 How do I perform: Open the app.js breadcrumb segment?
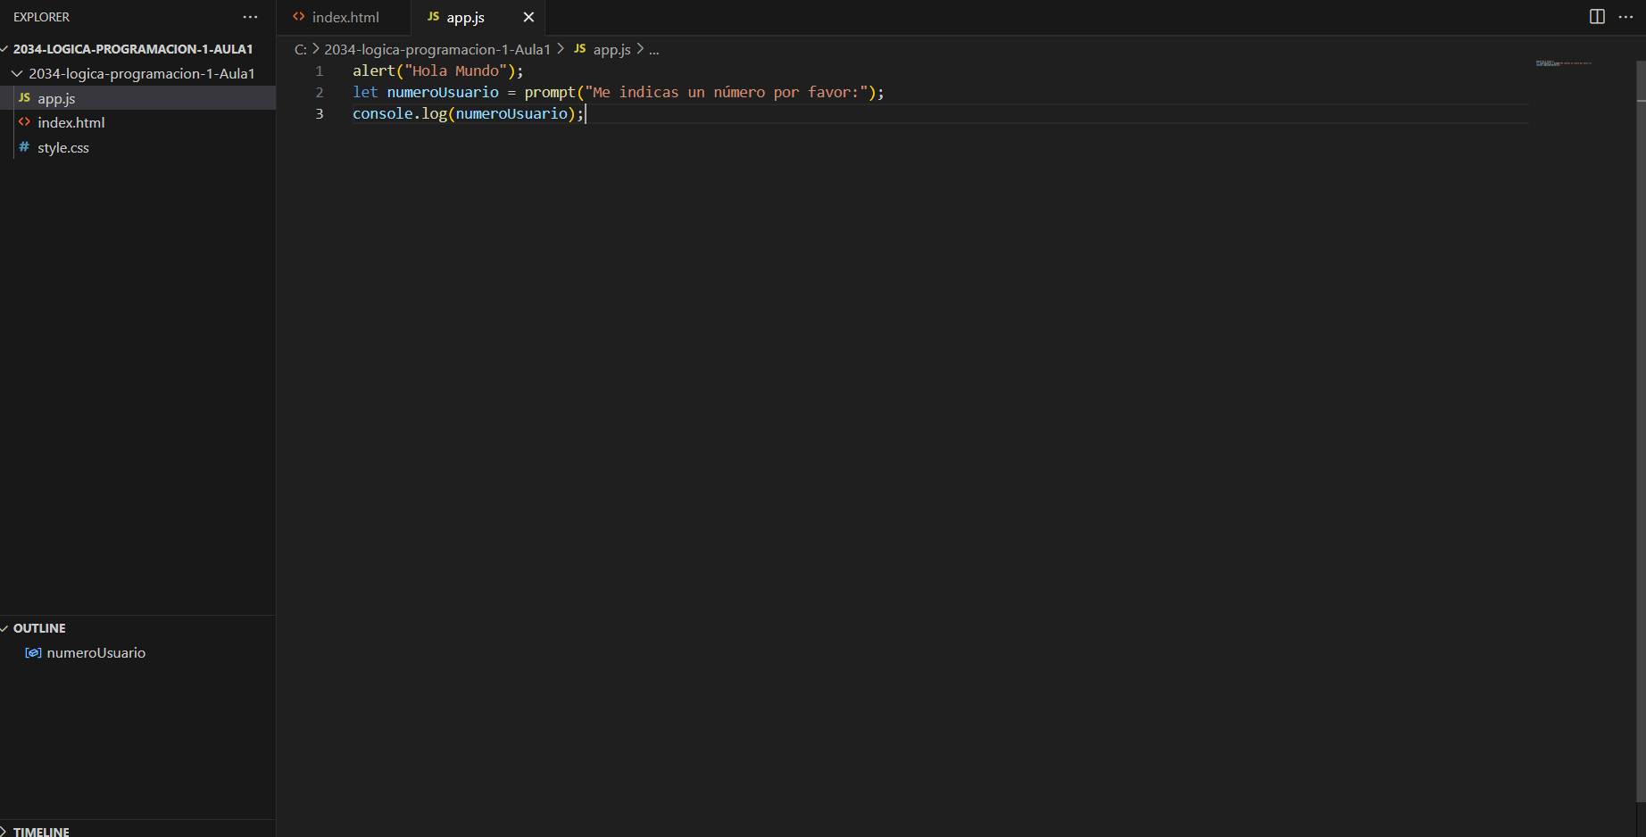click(x=603, y=49)
